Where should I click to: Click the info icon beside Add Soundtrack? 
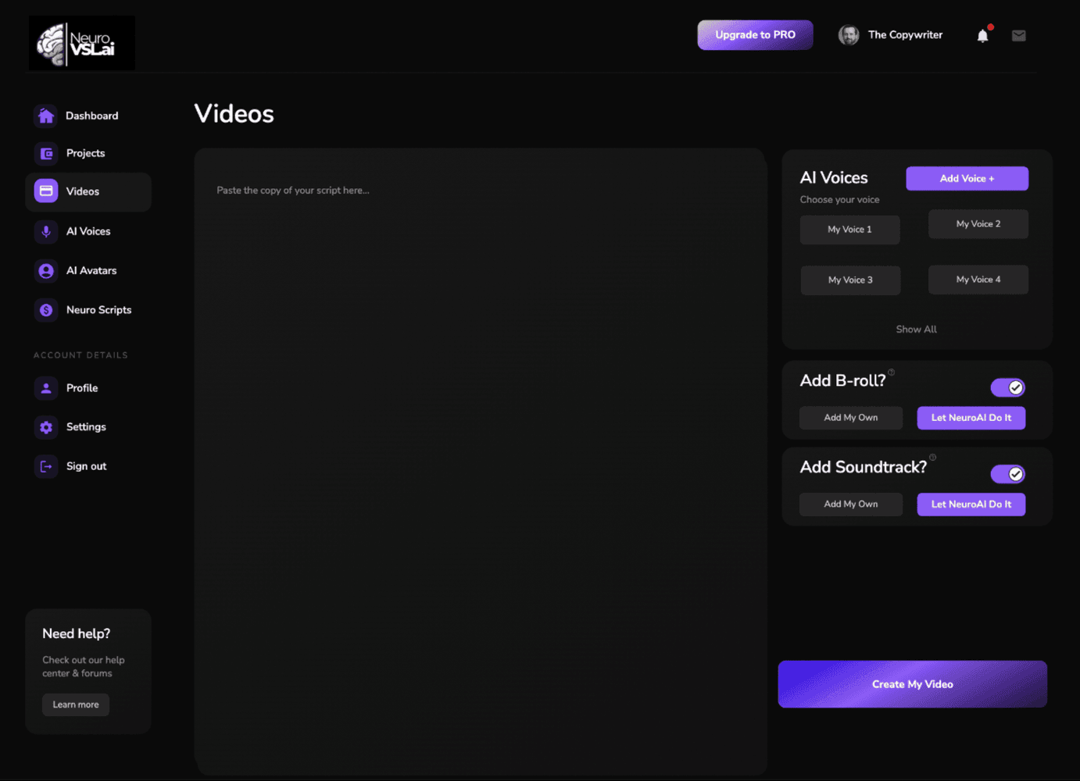932,458
